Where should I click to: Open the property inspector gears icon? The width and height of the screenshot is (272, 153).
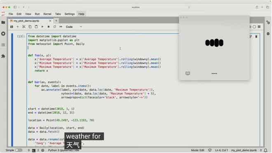tap(268, 22)
